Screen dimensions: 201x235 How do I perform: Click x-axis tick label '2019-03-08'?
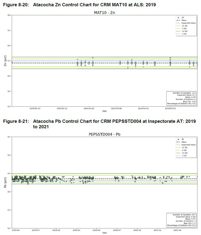coord(116,108)
